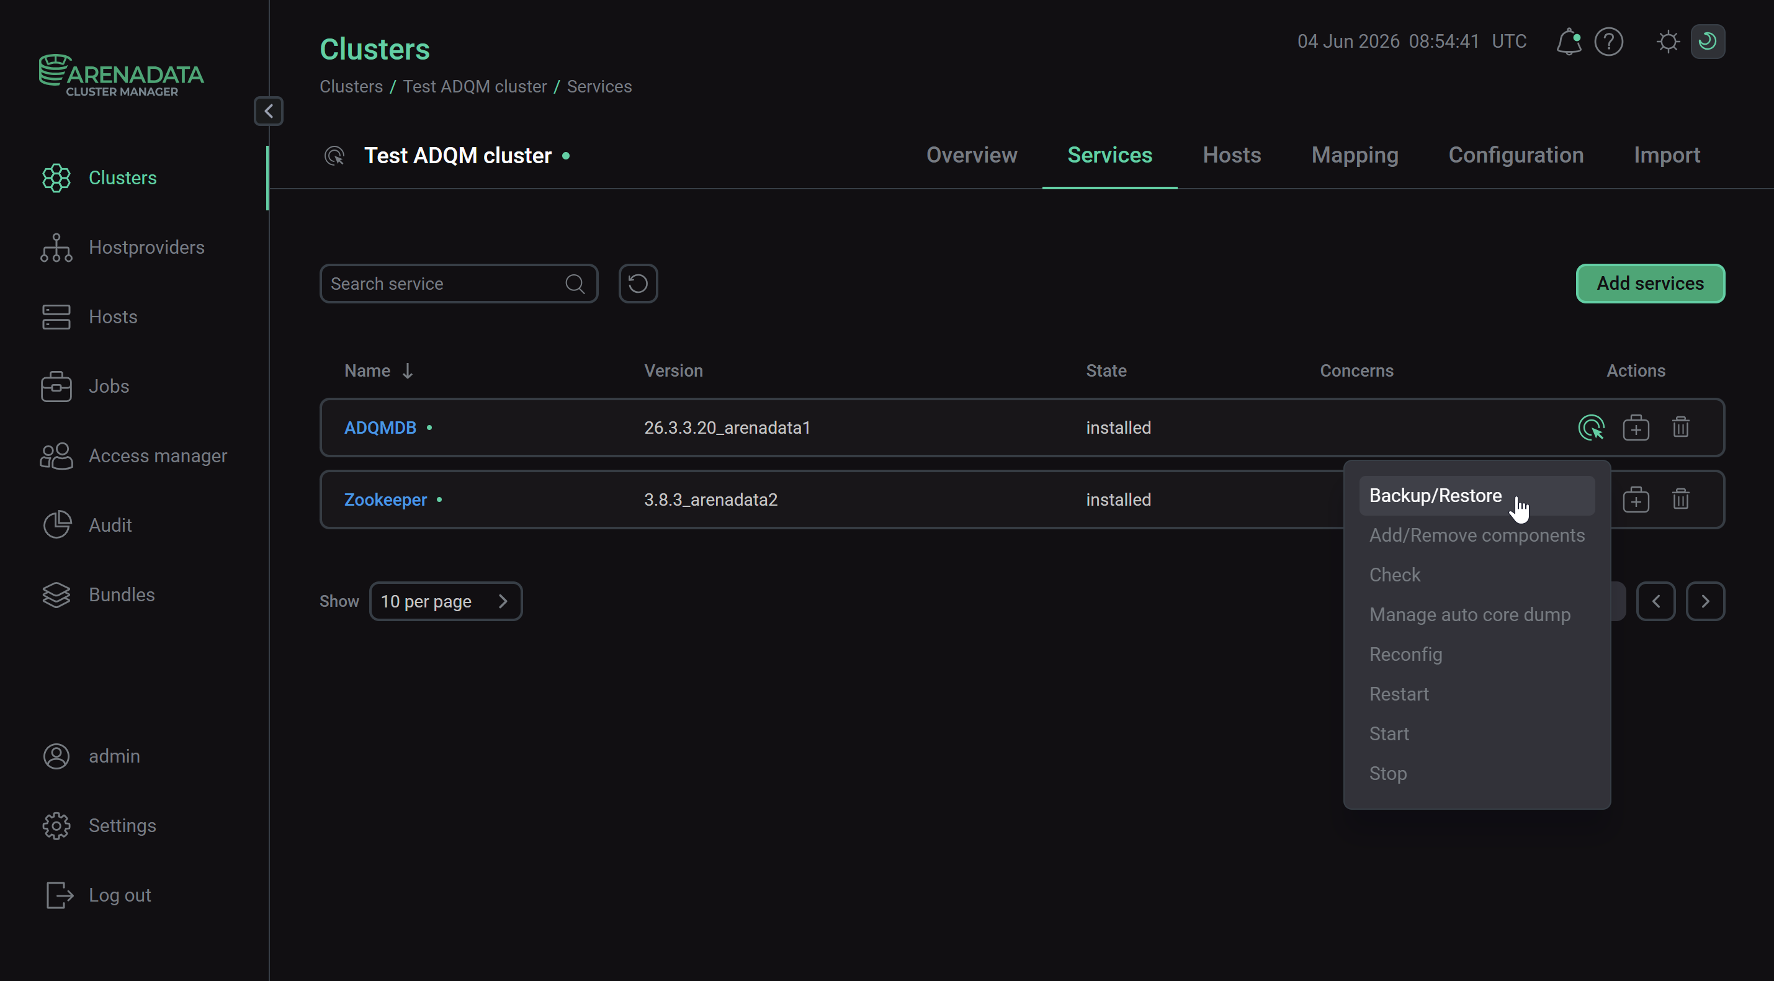This screenshot has width=1774, height=981.
Task: Open ADQMDB actions menu icon
Action: 1591,428
